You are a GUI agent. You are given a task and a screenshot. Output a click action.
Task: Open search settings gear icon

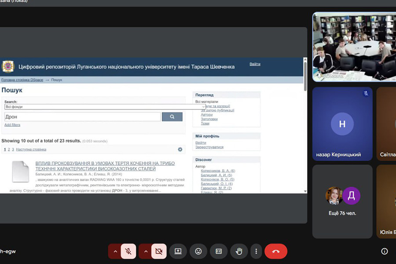[x=180, y=150]
